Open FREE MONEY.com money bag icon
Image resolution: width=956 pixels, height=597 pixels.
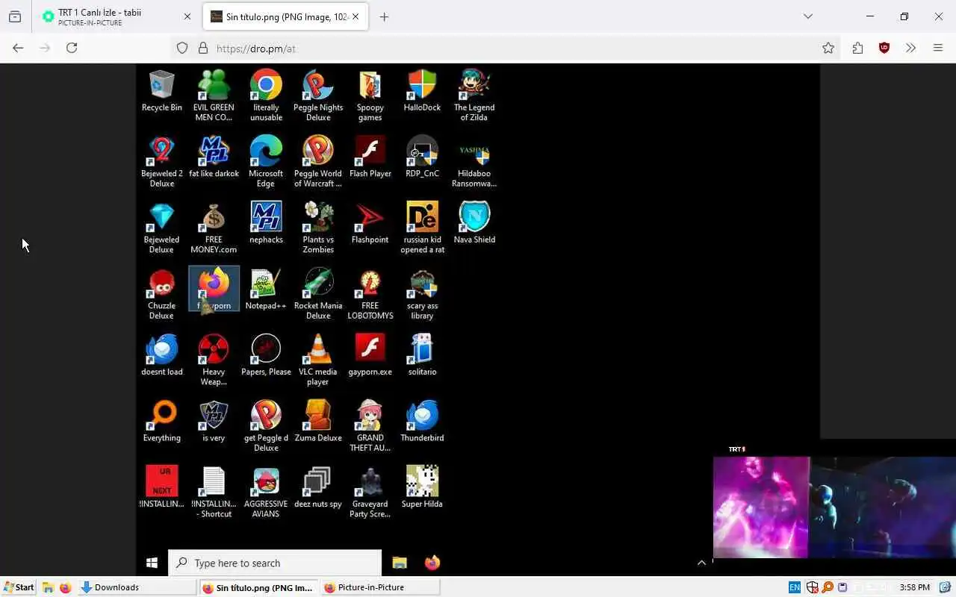[214, 228]
